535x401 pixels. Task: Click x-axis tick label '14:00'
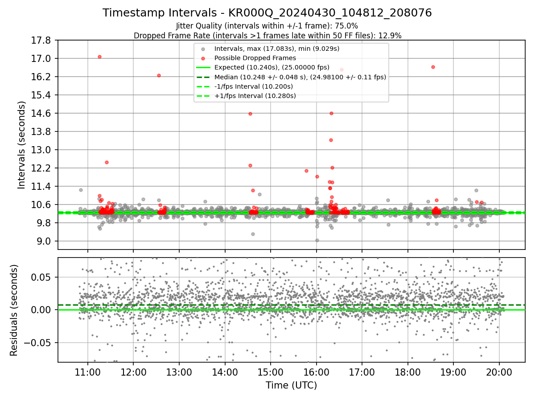click(225, 372)
